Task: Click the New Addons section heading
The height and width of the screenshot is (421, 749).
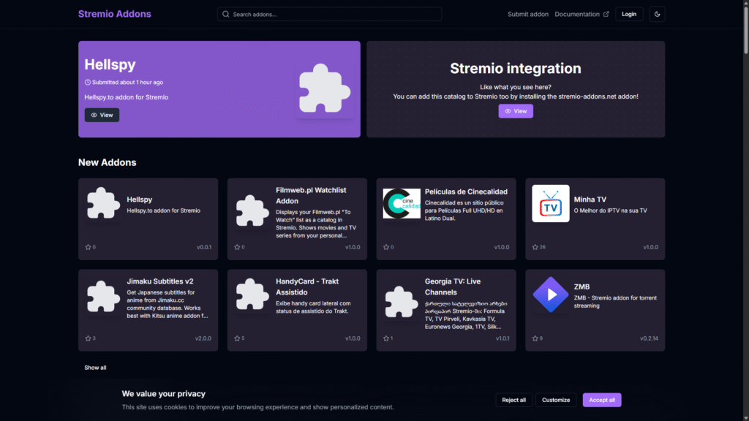Action: pos(107,163)
